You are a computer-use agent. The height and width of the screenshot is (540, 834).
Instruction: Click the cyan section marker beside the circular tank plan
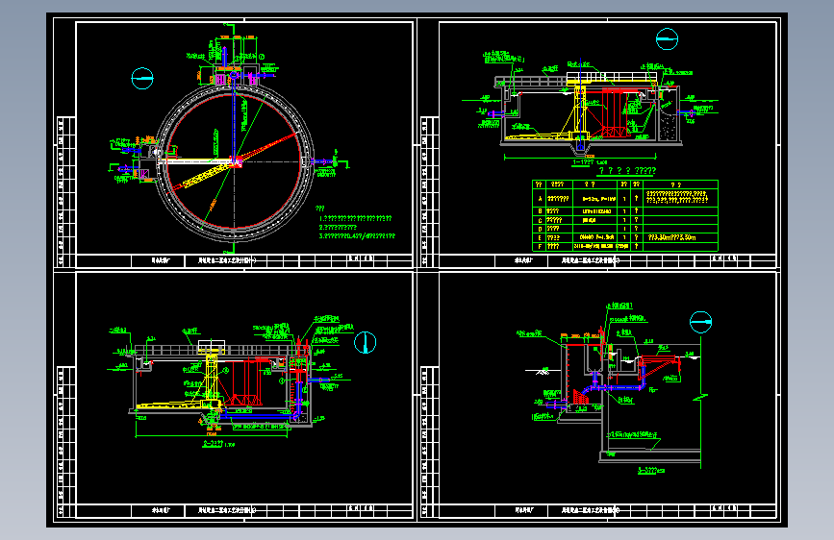(142, 79)
